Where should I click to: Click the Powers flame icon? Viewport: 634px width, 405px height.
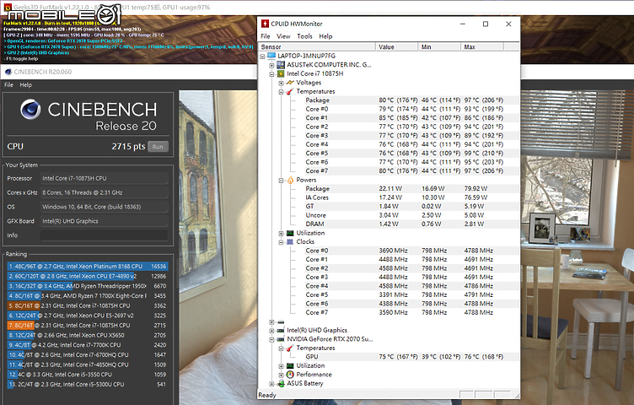(290, 180)
